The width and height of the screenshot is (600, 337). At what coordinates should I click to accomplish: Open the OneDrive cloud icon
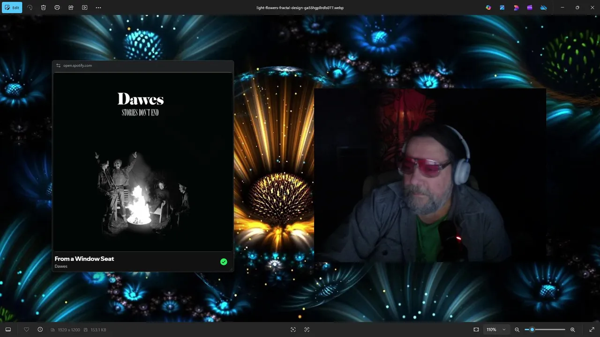click(544, 7)
